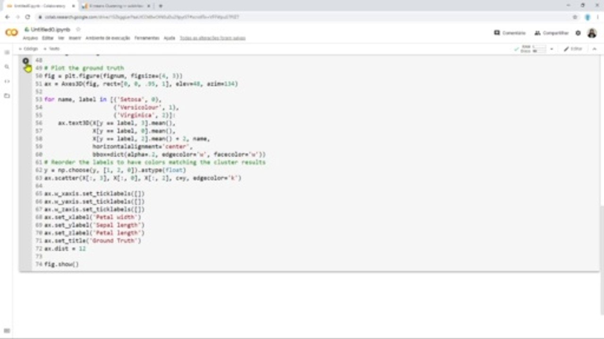Open the bottom-left command panel icon

coord(7,331)
